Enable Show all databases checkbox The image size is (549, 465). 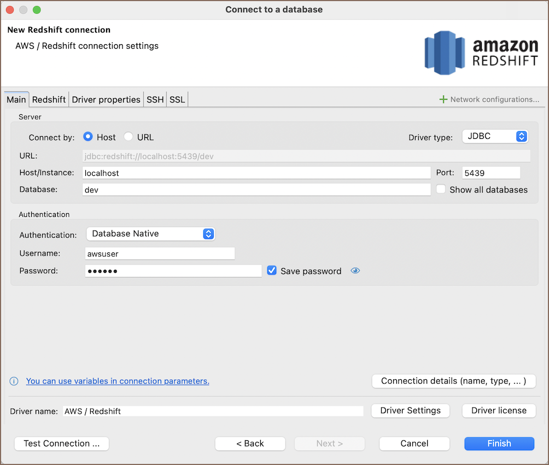441,190
